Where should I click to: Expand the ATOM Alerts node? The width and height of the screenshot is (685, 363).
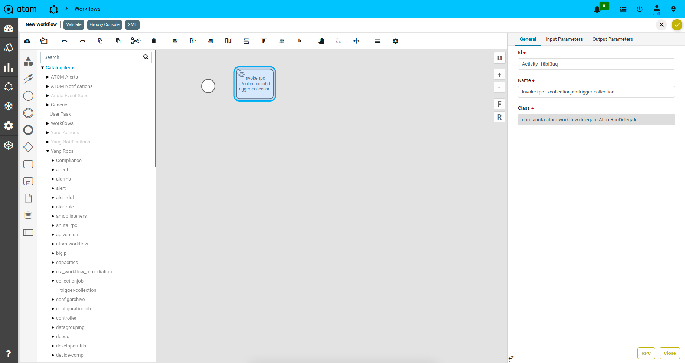point(48,77)
